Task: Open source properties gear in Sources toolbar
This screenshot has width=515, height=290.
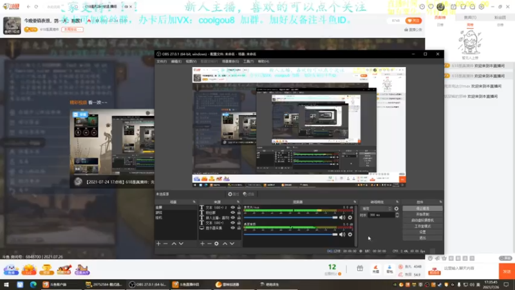Action: (216, 244)
